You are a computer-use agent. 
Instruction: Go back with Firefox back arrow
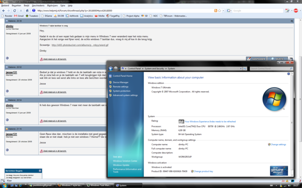pyautogui.click(x=3, y=11)
